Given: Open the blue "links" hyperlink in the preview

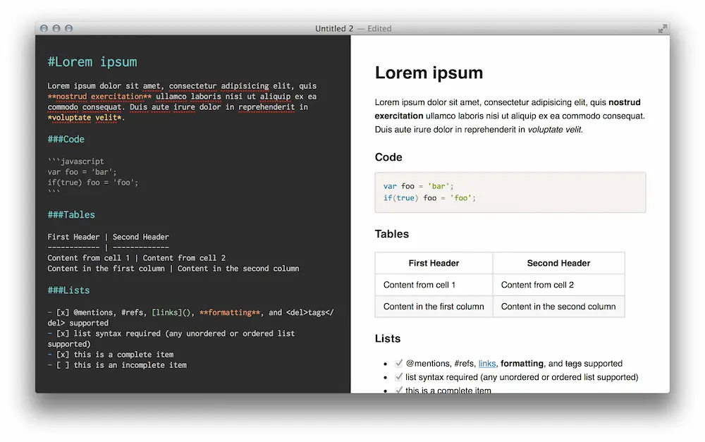Looking at the screenshot, I should click(487, 364).
